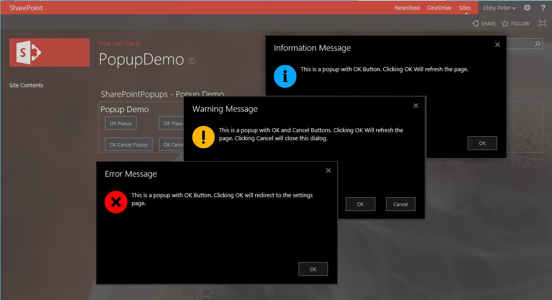Click the search magnifier icon

[537, 44]
